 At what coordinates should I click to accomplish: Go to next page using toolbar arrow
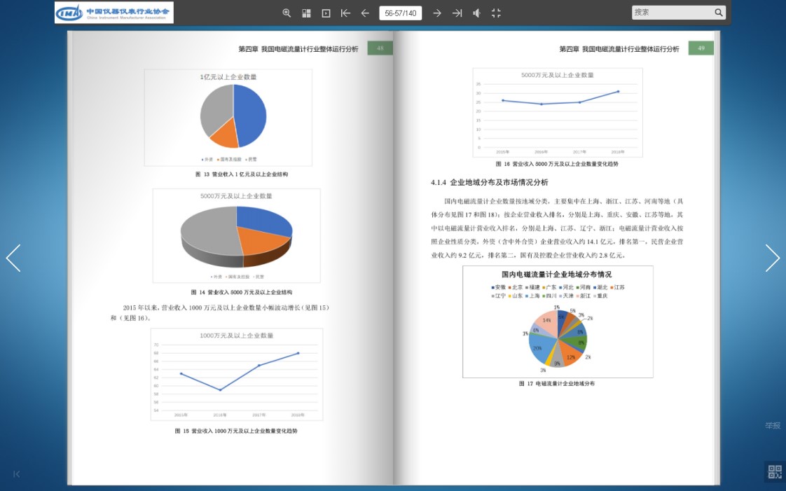click(437, 13)
